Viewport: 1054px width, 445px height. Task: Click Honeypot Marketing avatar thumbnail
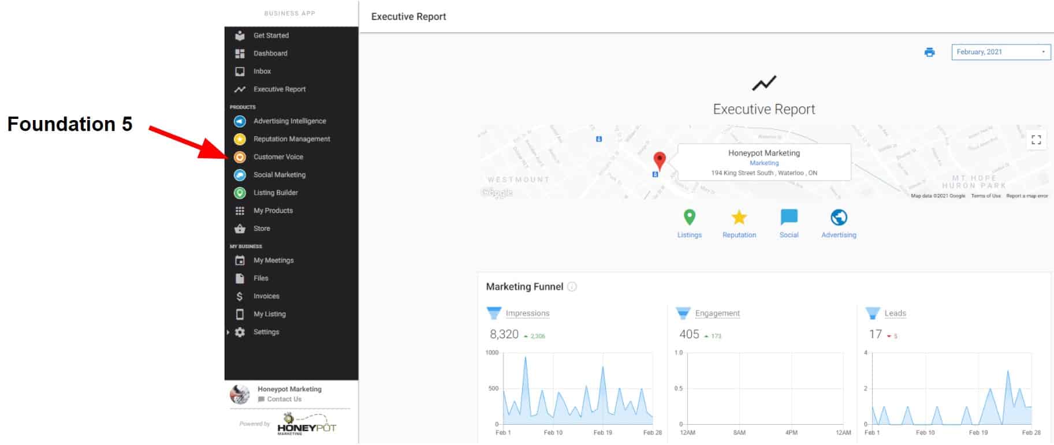click(240, 394)
